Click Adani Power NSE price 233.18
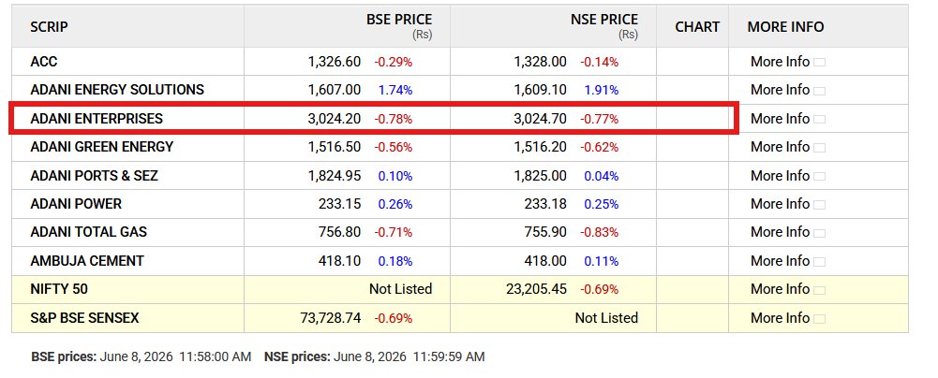This screenshot has width=938, height=378. click(545, 204)
